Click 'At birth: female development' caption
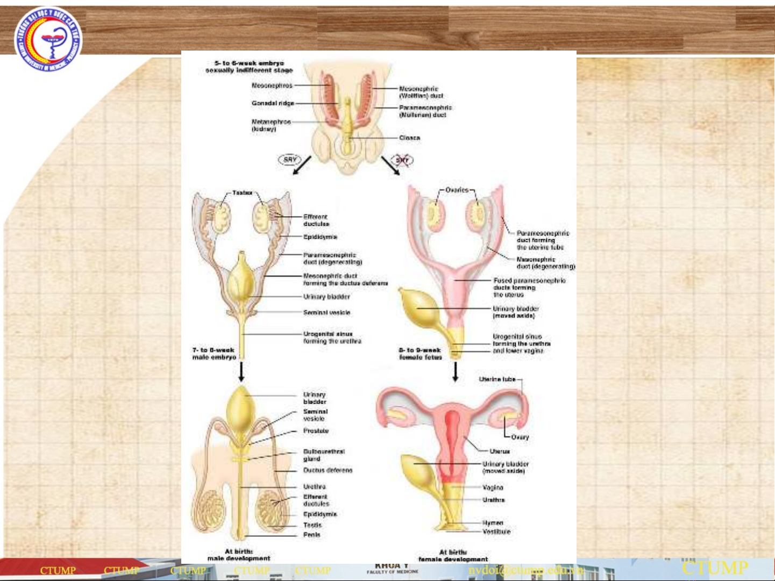Image resolution: width=775 pixels, height=581 pixels. (453, 556)
